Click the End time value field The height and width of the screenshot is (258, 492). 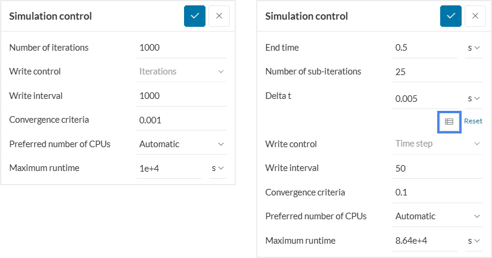pyautogui.click(x=425, y=48)
